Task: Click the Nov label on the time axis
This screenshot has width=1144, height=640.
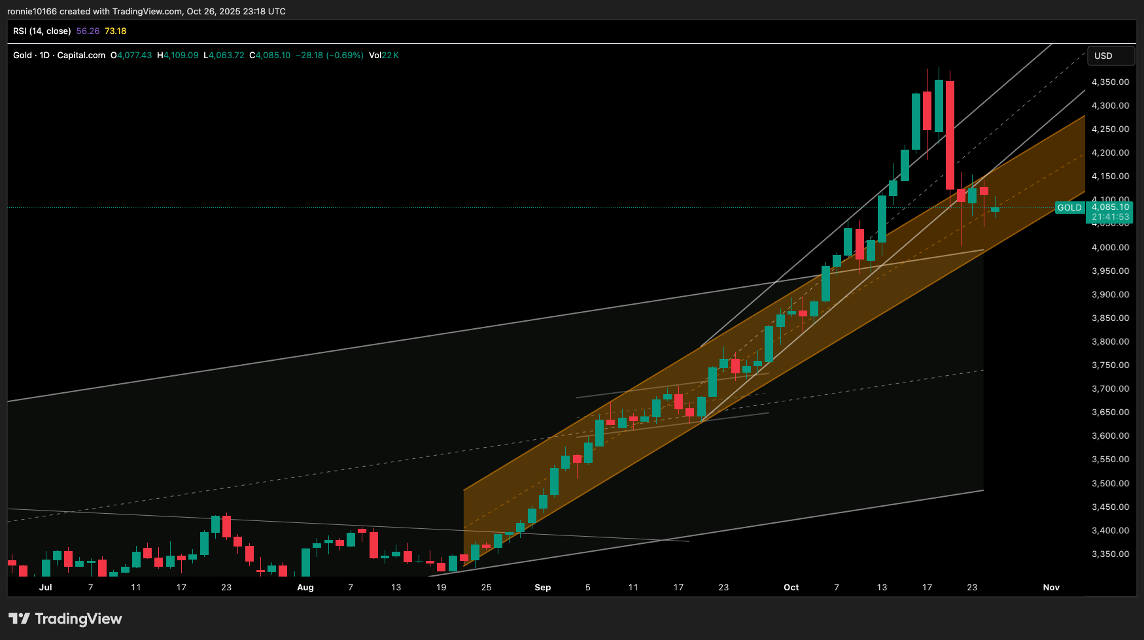Action: tap(1051, 587)
